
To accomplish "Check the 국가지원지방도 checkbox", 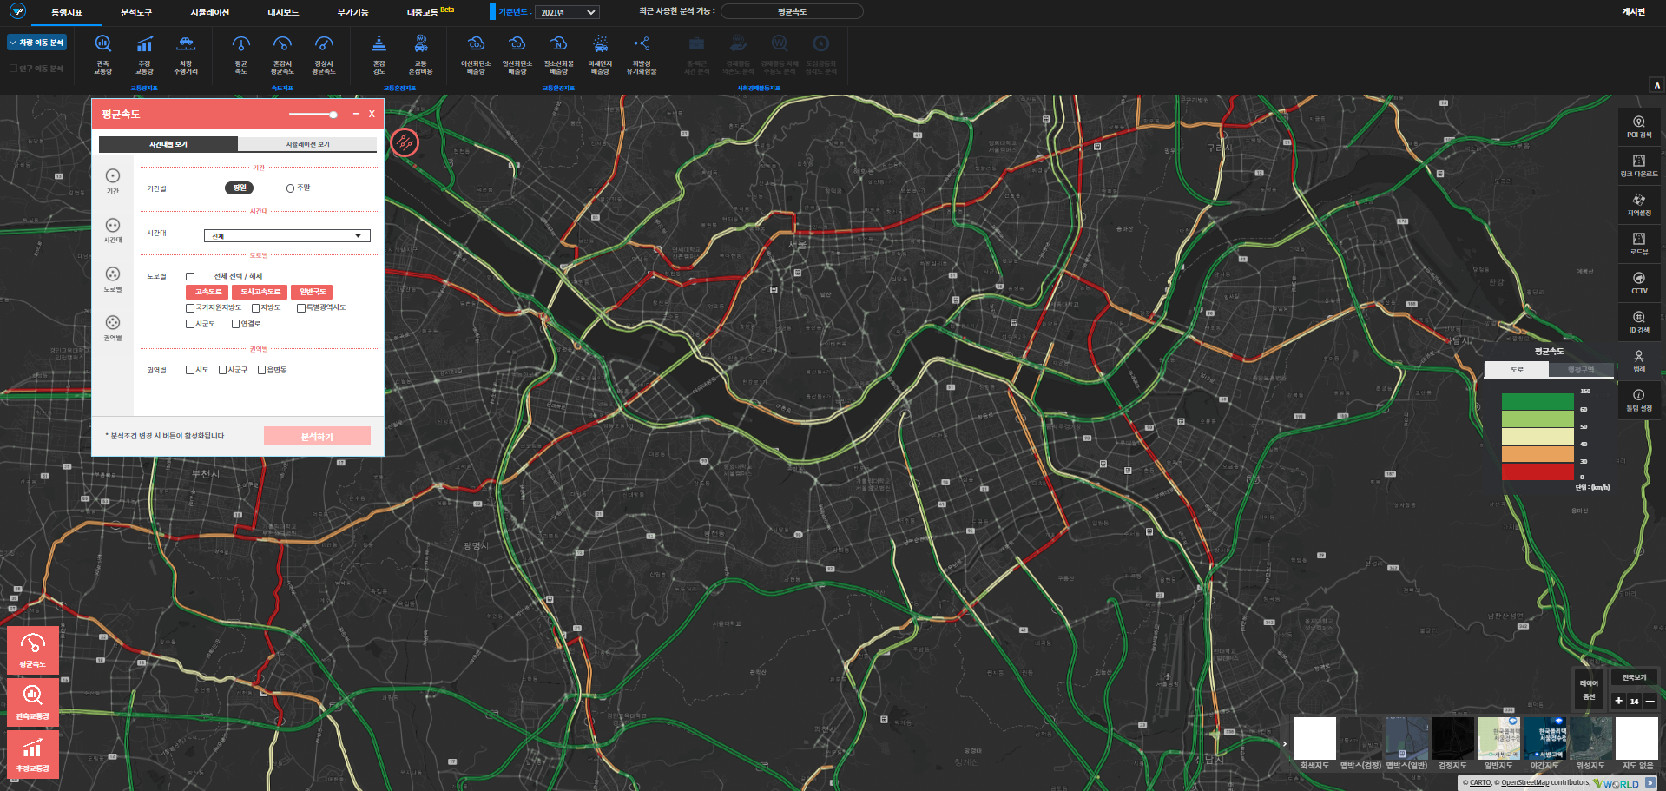I will [x=190, y=307].
